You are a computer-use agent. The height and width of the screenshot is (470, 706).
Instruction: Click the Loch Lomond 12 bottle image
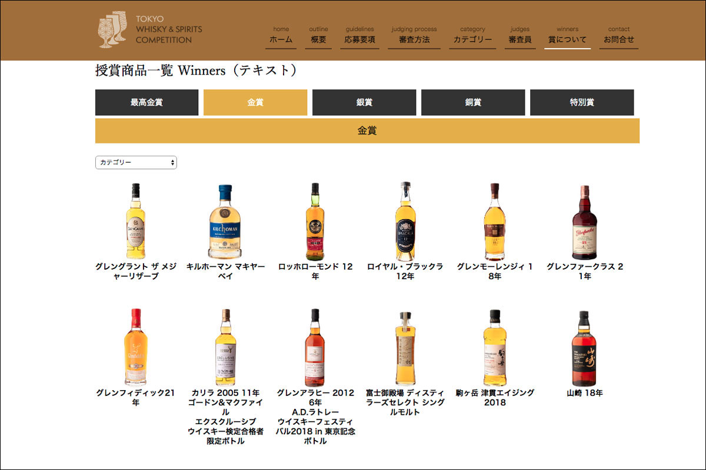[316, 221]
